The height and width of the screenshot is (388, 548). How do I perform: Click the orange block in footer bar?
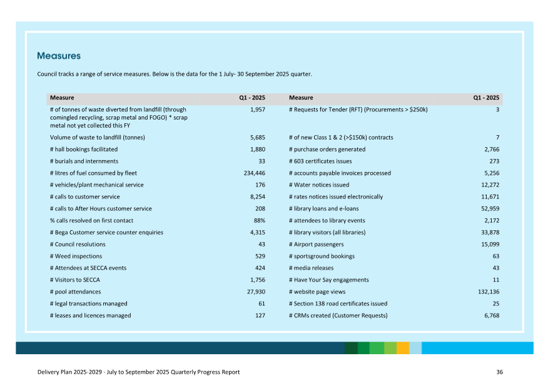pos(403,348)
